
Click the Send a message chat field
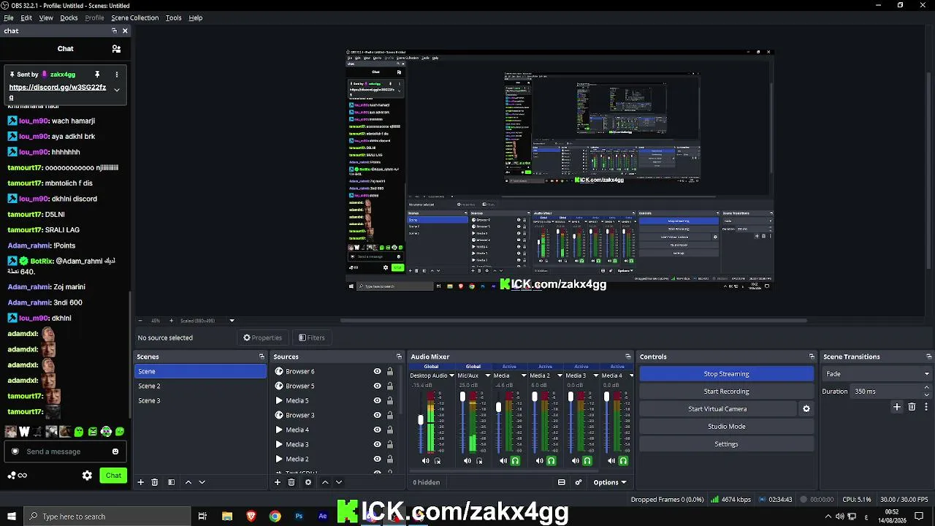tap(64, 451)
